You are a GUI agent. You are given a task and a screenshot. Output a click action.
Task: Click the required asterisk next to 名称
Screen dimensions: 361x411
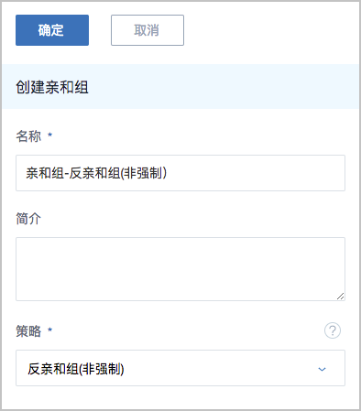pyautogui.click(x=50, y=135)
